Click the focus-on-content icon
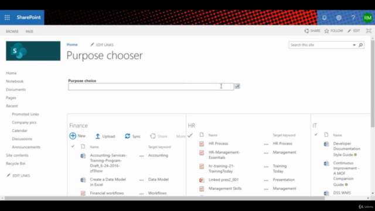Viewport: 375px width, 211px height. 369,30
